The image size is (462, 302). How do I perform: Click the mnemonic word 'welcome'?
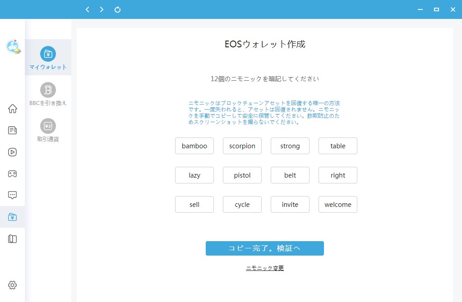pyautogui.click(x=338, y=205)
